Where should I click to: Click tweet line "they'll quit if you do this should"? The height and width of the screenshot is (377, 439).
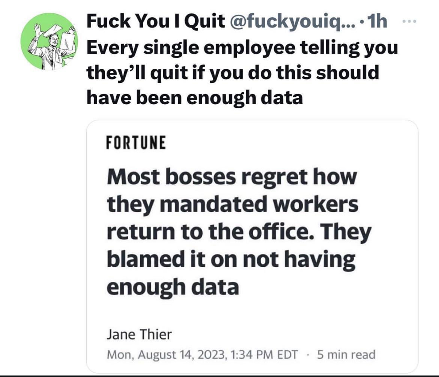click(233, 73)
